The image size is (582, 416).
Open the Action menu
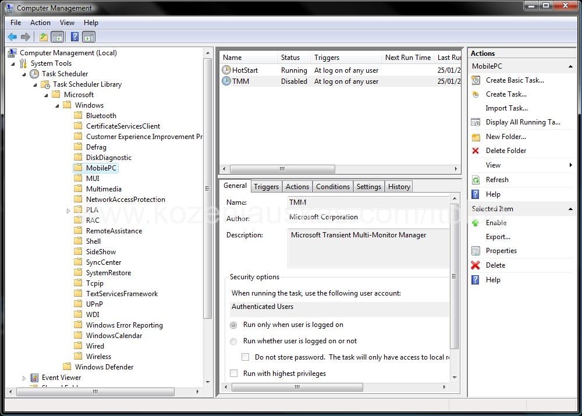click(x=40, y=23)
